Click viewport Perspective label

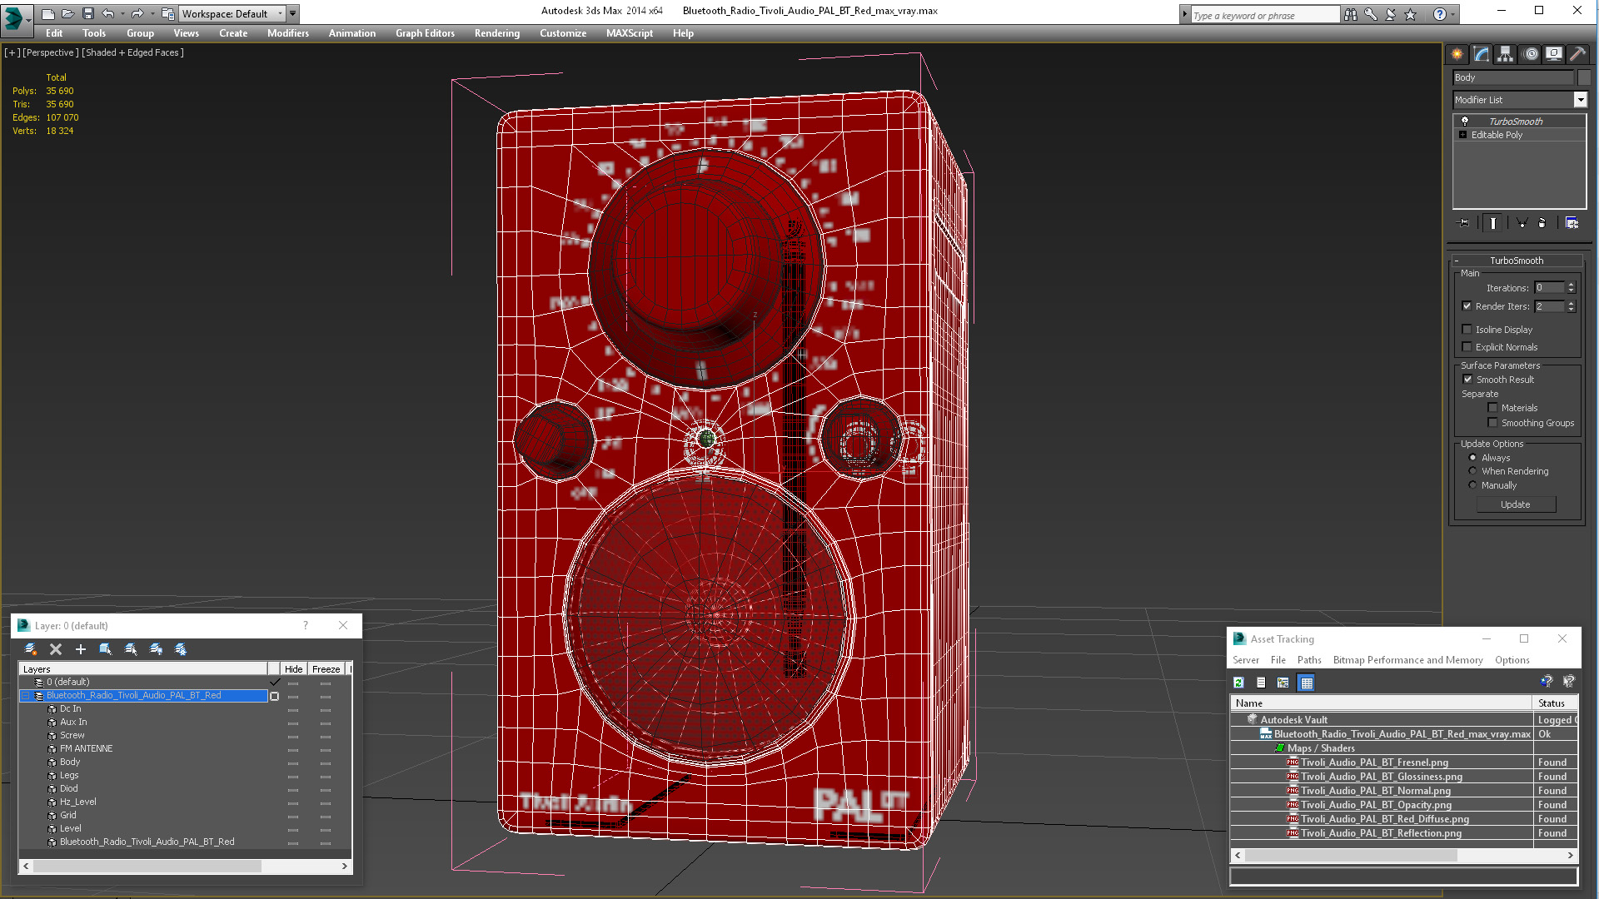click(51, 52)
